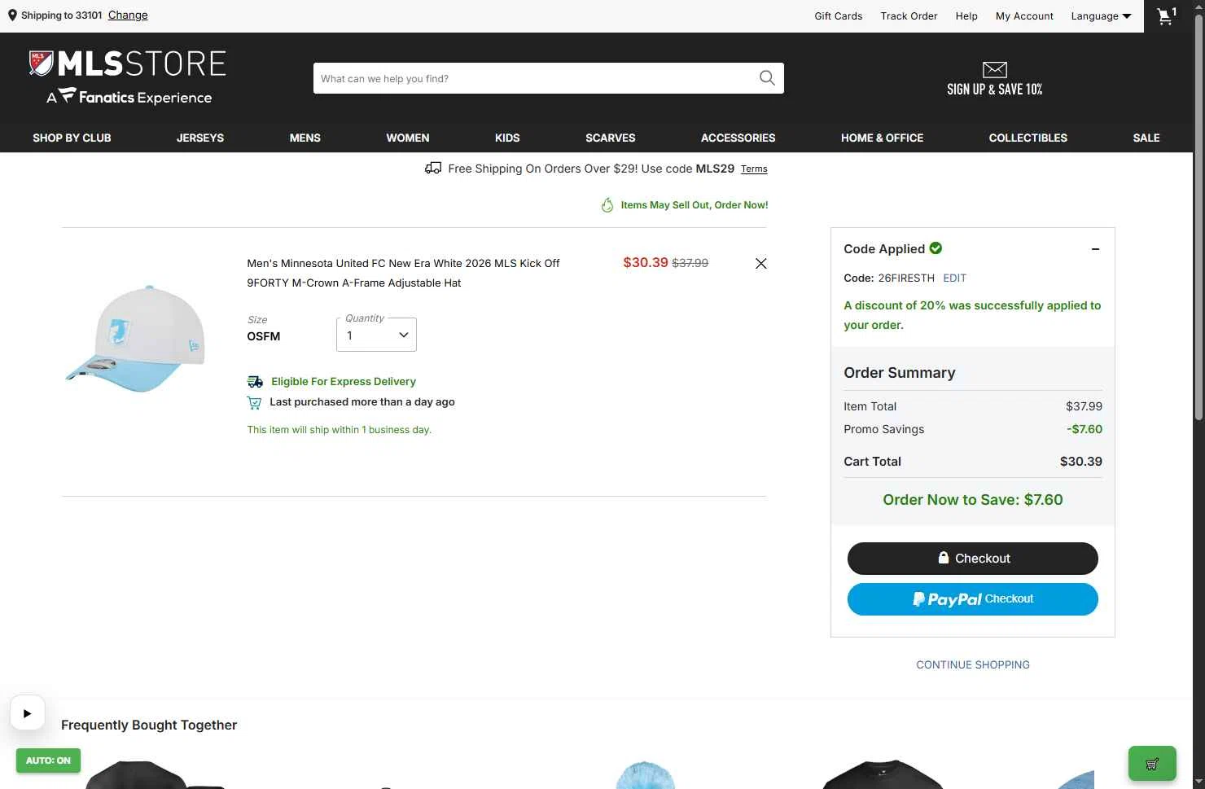Click the PayPal Checkout button
Screen dimensions: 1205x789
point(973,599)
